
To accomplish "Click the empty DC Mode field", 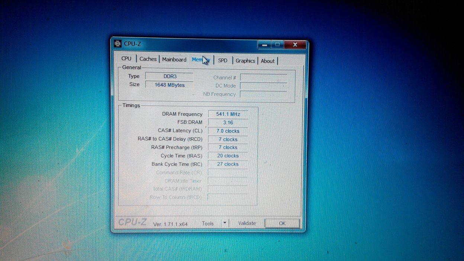I will [264, 86].
